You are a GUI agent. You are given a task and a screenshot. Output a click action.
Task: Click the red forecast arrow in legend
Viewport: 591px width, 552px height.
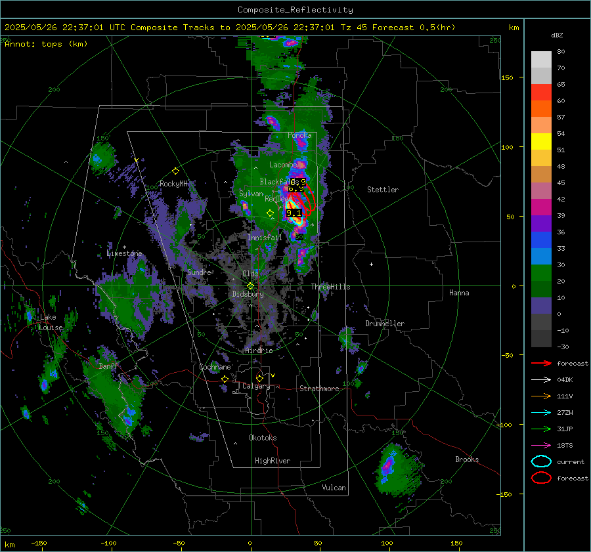pyautogui.click(x=541, y=363)
